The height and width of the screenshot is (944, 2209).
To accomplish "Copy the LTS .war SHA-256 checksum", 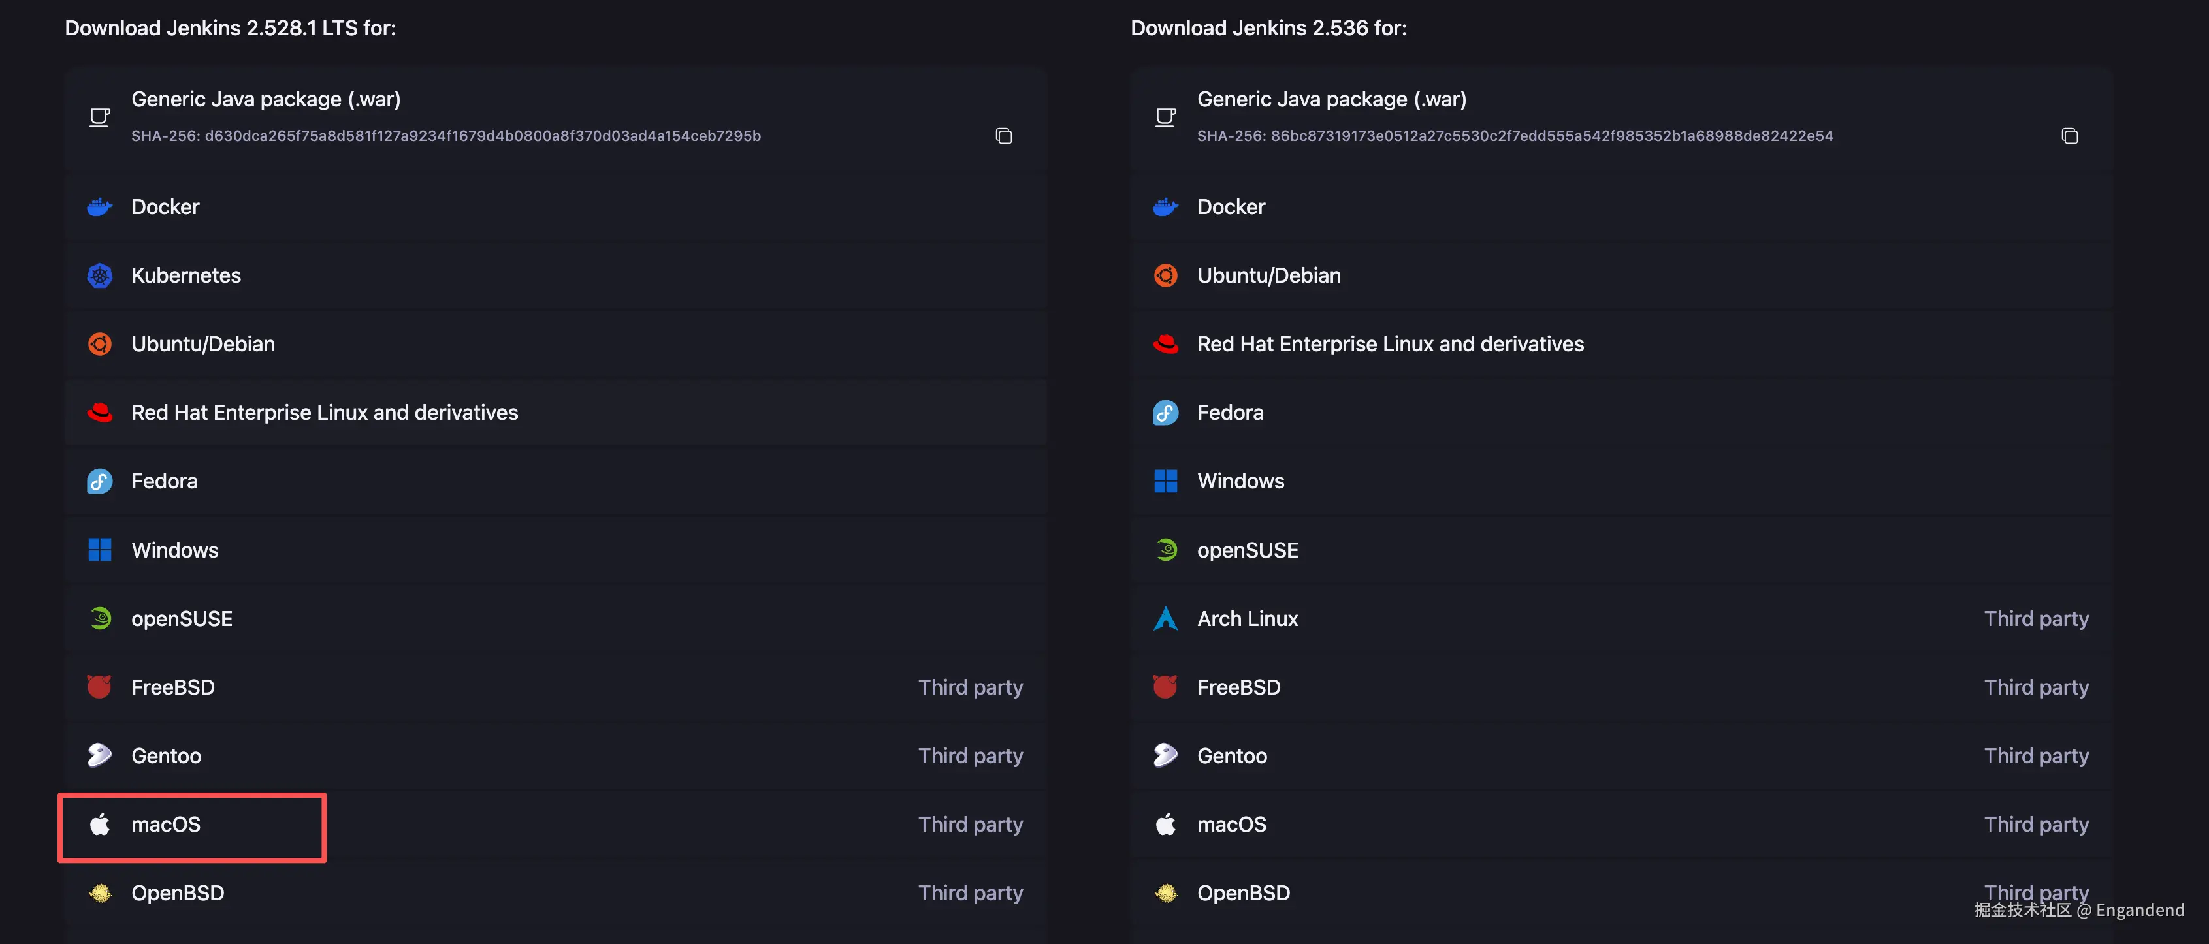I will [1003, 136].
